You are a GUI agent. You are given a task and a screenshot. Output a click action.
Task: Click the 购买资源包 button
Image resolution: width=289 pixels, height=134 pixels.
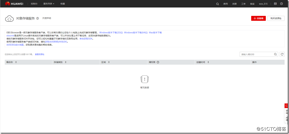tap(276, 18)
